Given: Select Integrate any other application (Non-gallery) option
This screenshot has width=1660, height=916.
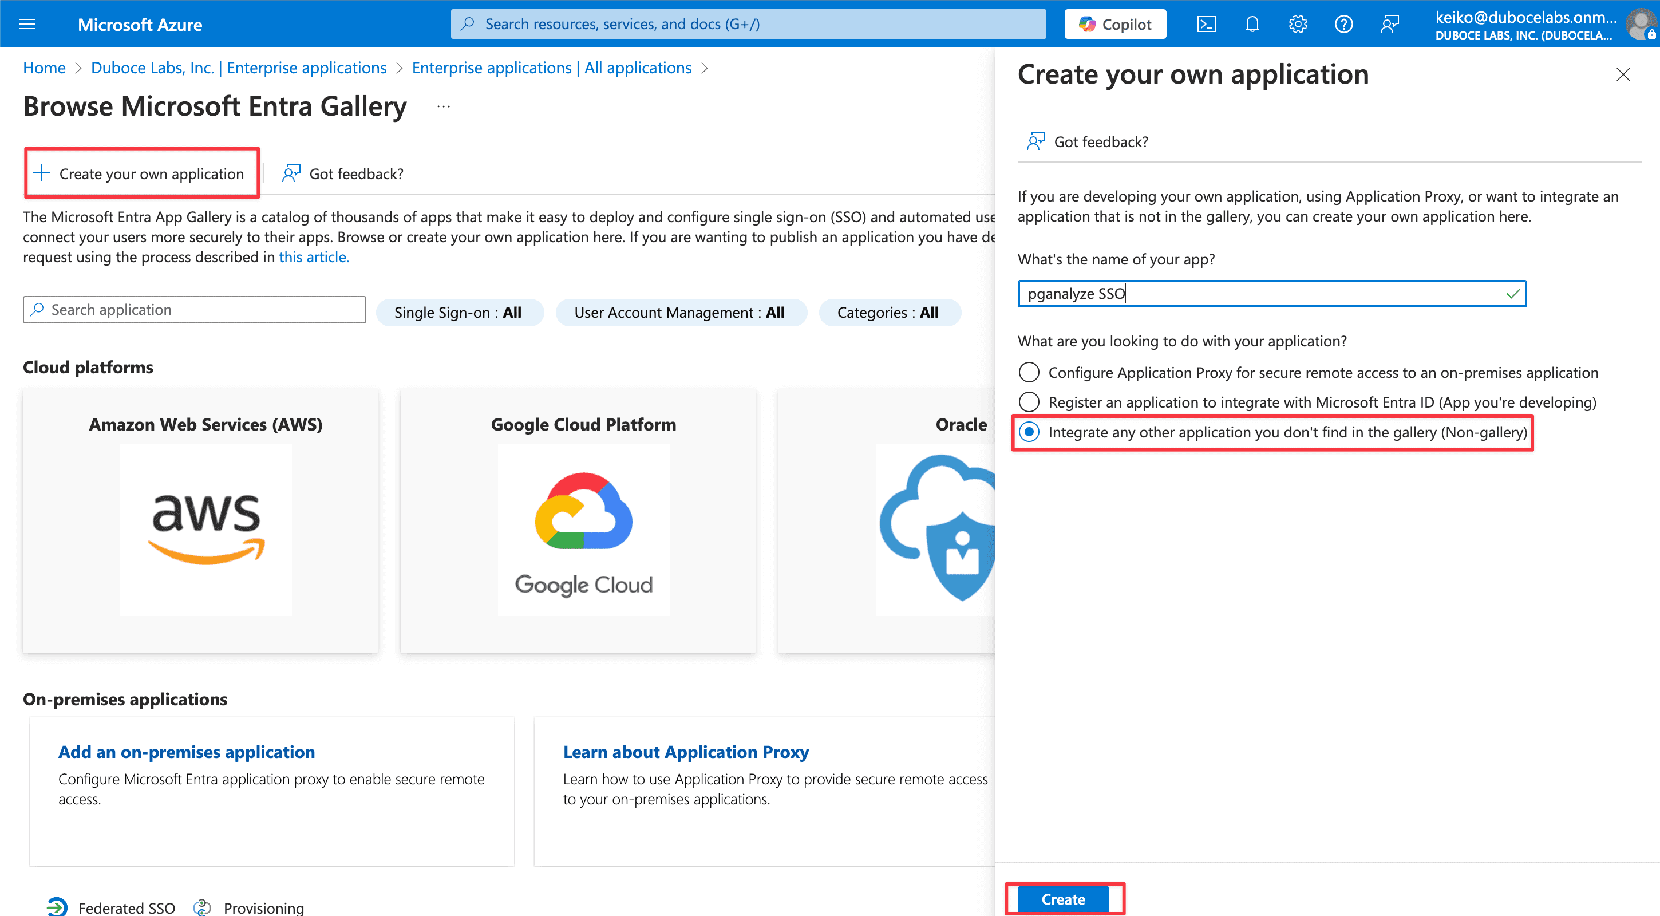Looking at the screenshot, I should pos(1029,432).
